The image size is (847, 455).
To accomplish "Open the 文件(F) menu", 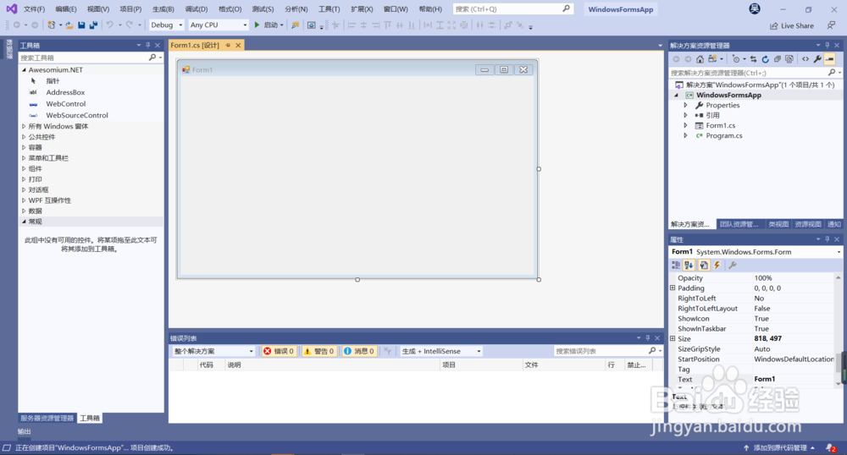I will (x=34, y=9).
